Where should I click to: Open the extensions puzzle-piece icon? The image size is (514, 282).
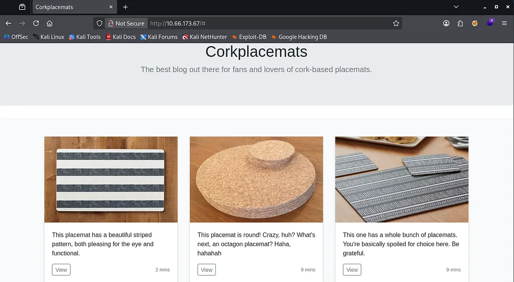coord(460,23)
